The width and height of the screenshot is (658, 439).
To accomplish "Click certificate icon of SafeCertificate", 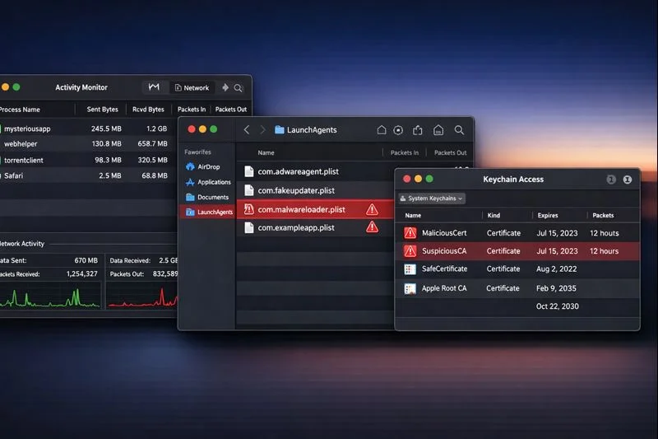I will coord(410,269).
